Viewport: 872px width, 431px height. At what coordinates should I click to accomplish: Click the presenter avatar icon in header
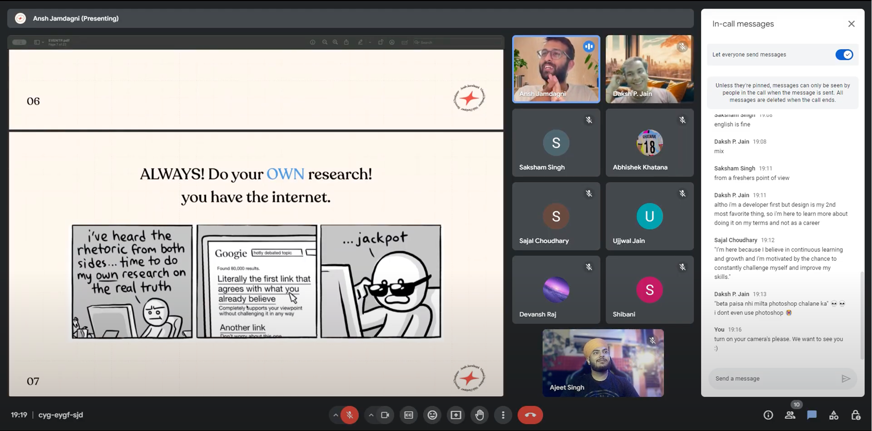(x=20, y=19)
